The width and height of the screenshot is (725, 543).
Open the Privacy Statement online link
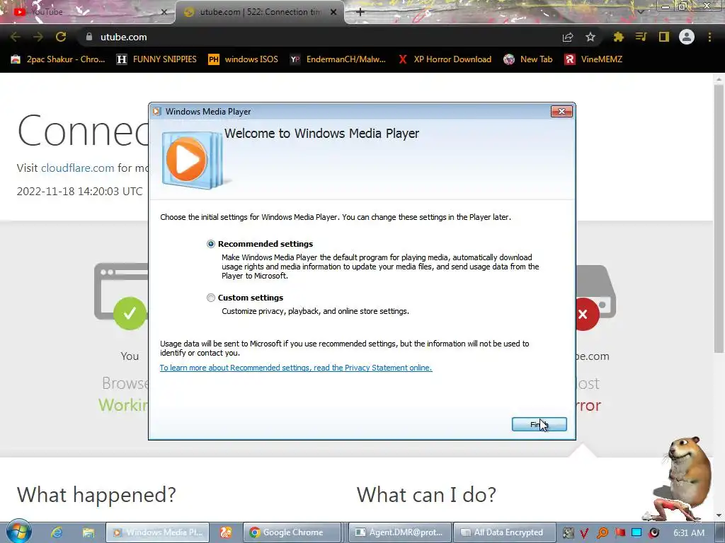[x=296, y=368]
